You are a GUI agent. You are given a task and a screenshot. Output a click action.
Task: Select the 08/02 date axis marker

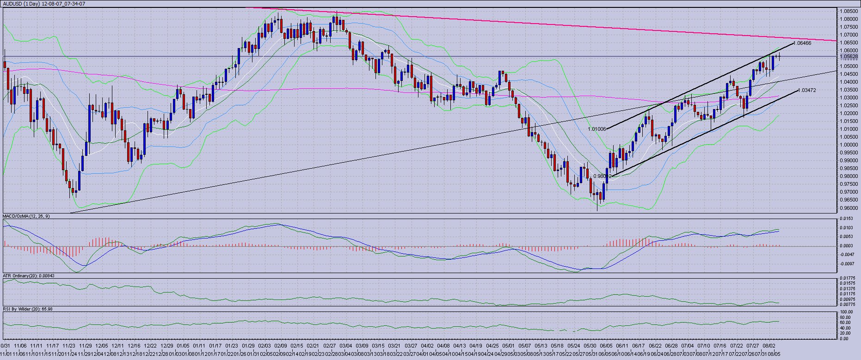(x=769, y=346)
